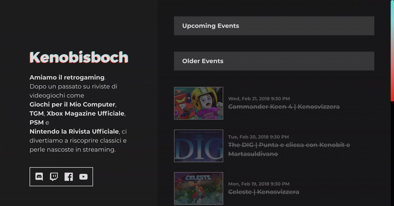Open the YouTube icon link

[x=83, y=177]
